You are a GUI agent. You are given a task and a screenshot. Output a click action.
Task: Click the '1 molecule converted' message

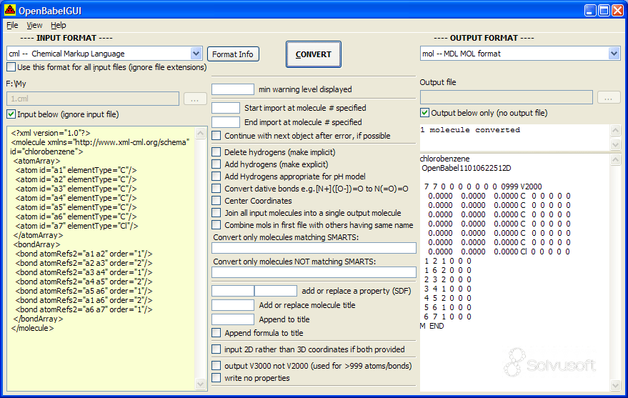(470, 130)
